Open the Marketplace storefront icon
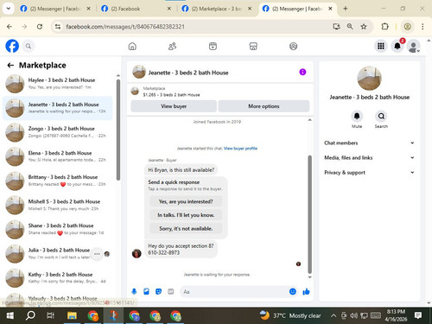Image resolution: width=432 pixels, height=324 pixels. coord(253,46)
